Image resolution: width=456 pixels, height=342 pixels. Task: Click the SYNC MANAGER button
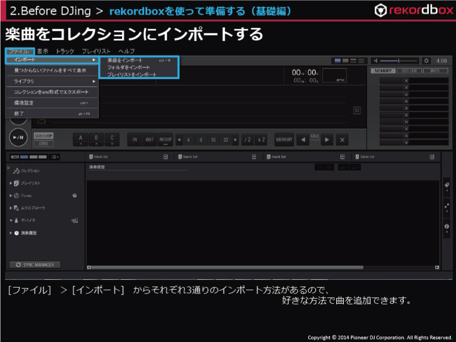35,265
